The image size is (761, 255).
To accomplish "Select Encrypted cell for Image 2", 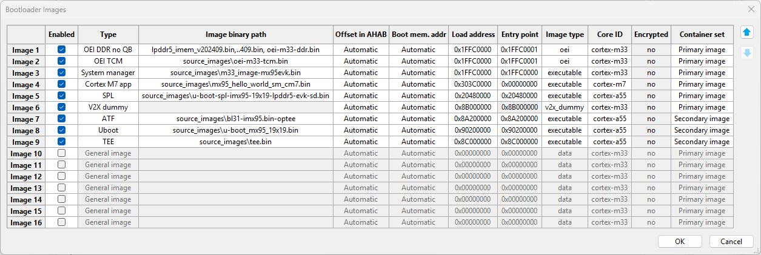I will click(651, 61).
